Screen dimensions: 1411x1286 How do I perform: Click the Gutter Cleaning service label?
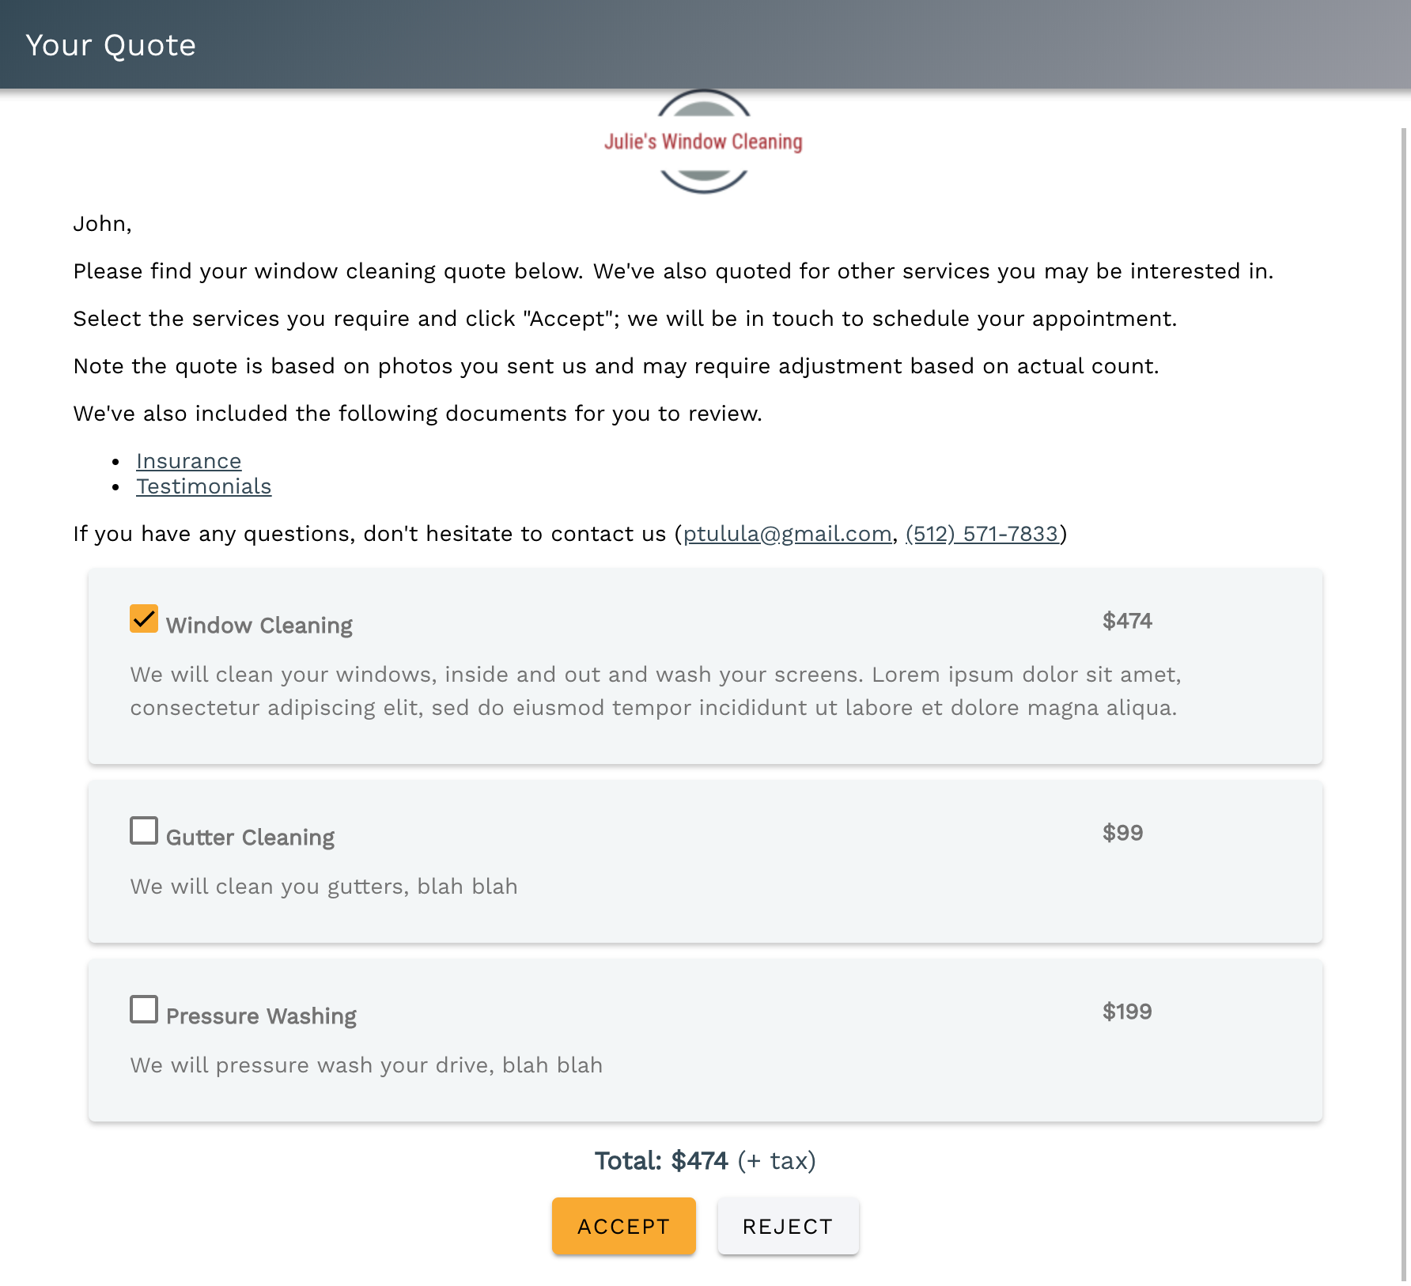click(250, 838)
